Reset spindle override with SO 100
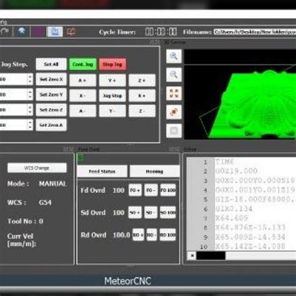The height and width of the screenshot is (296, 296). pyautogui.click(x=168, y=212)
